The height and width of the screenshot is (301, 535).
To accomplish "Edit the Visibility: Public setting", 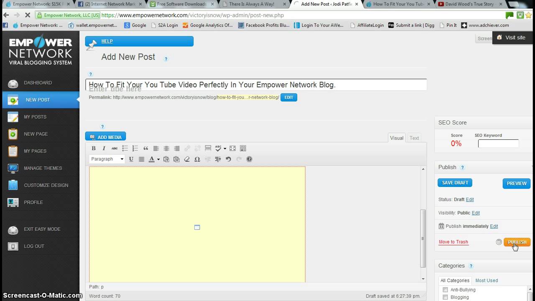I will click(x=476, y=213).
